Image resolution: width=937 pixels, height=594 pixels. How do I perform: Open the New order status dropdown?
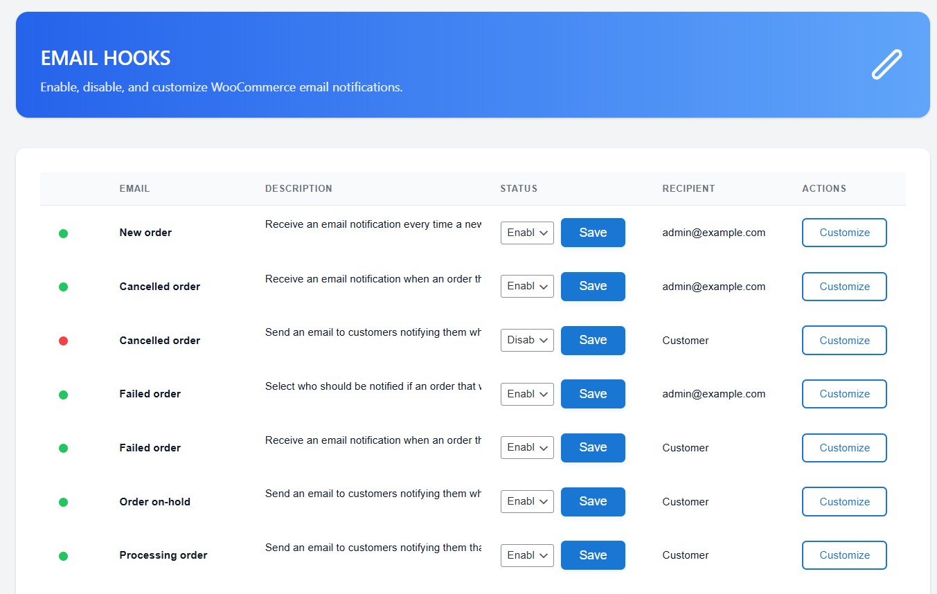click(527, 233)
